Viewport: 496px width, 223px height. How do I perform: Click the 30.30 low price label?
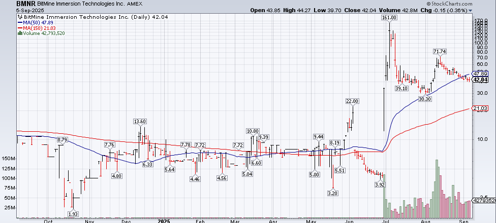click(424, 99)
